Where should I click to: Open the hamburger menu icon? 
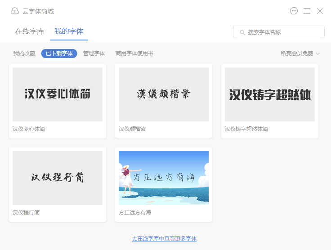point(307,11)
